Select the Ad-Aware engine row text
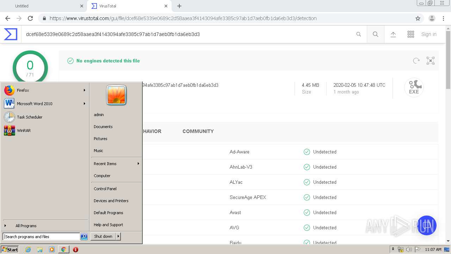 tap(240, 152)
